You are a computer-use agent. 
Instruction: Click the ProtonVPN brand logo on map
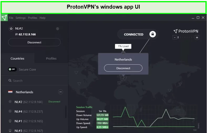pos(186,31)
